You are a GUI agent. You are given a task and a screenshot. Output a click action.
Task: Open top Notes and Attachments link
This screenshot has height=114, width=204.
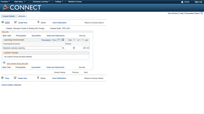[55, 36]
